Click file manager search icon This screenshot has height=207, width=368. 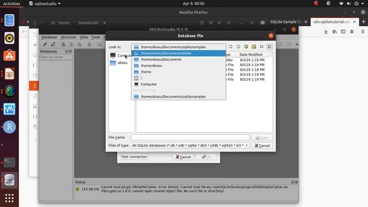click(x=201, y=23)
